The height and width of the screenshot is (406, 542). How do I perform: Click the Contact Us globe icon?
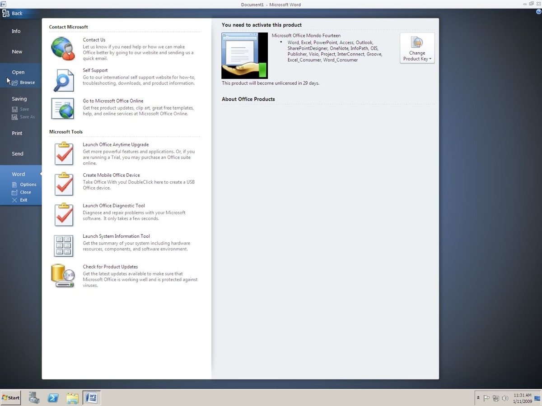[63, 49]
